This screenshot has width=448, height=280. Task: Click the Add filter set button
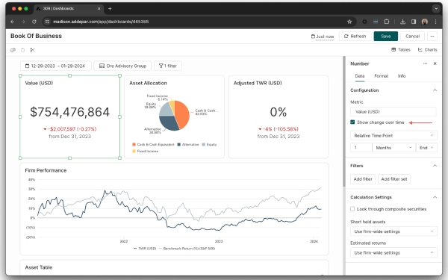pyautogui.click(x=394, y=179)
